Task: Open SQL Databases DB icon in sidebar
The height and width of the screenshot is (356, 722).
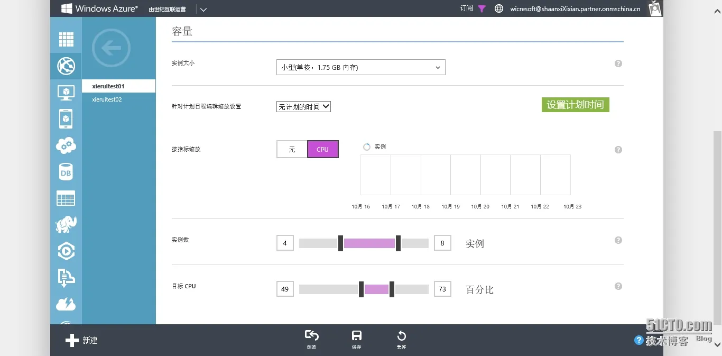Action: 66,172
